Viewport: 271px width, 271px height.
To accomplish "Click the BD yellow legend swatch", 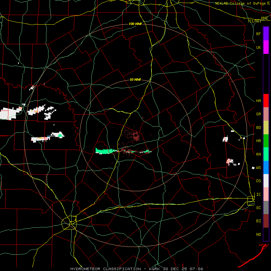I will point(266,127).
